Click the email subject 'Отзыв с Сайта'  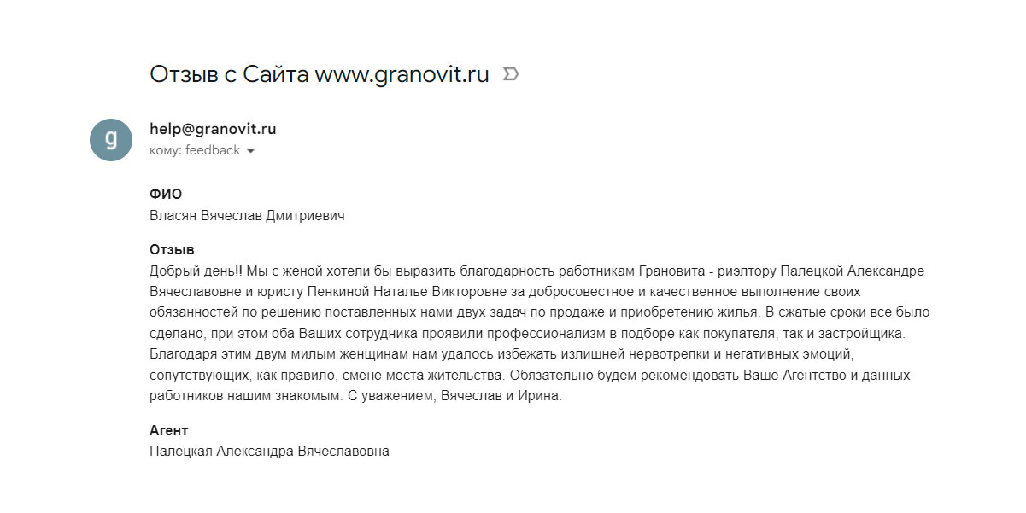230,74
